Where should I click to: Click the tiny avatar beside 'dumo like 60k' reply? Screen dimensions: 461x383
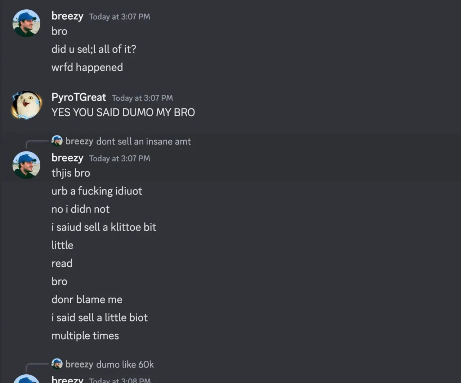click(x=57, y=364)
